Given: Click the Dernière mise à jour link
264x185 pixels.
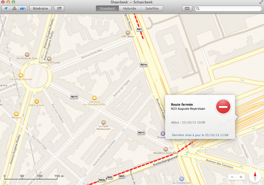Looking at the screenshot, I should click(x=200, y=135).
